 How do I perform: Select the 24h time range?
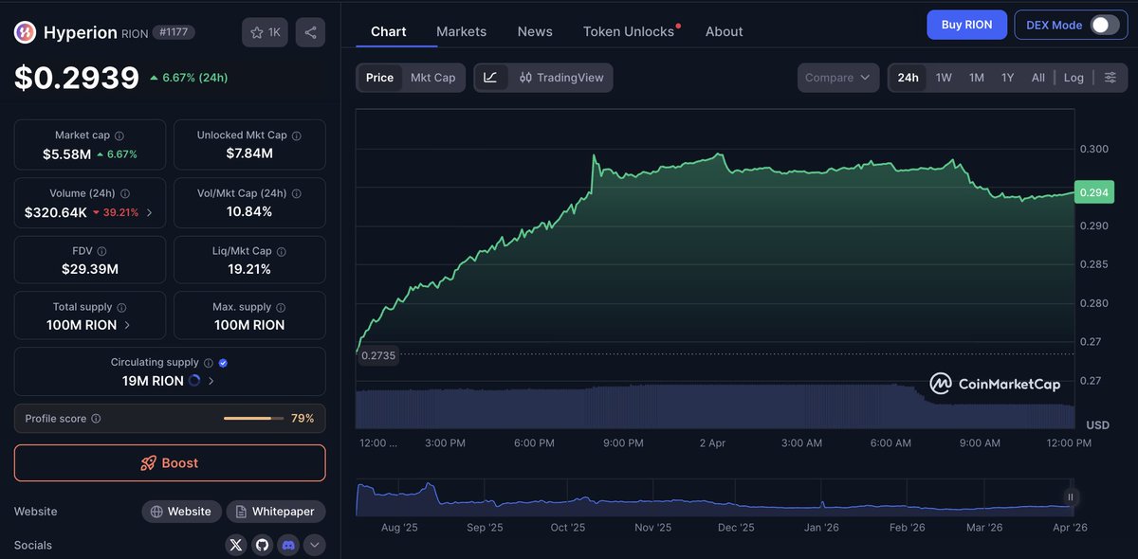[909, 78]
